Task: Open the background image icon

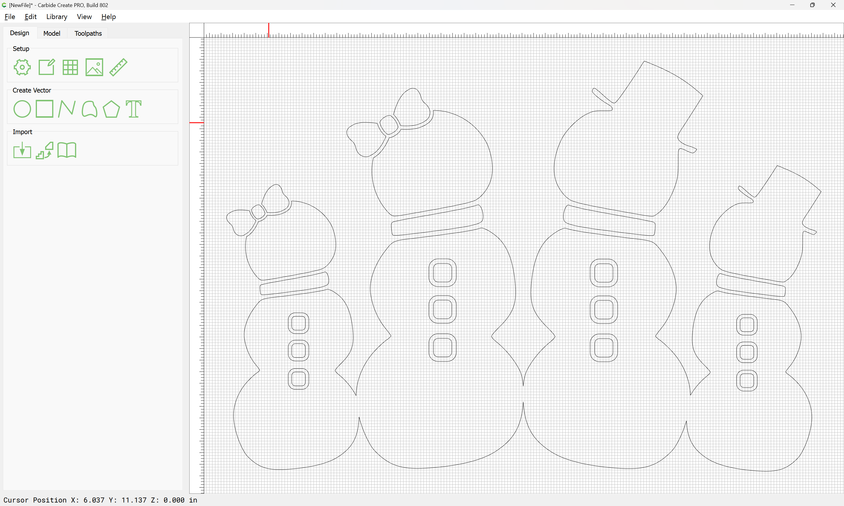Action: coord(94,67)
